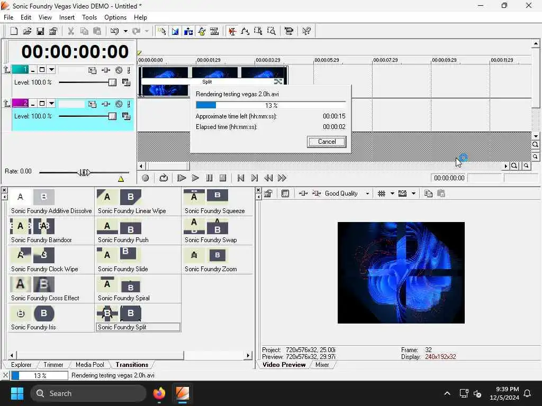Click the Rate scrub control handle
This screenshot has height=406, width=542.
84,172
